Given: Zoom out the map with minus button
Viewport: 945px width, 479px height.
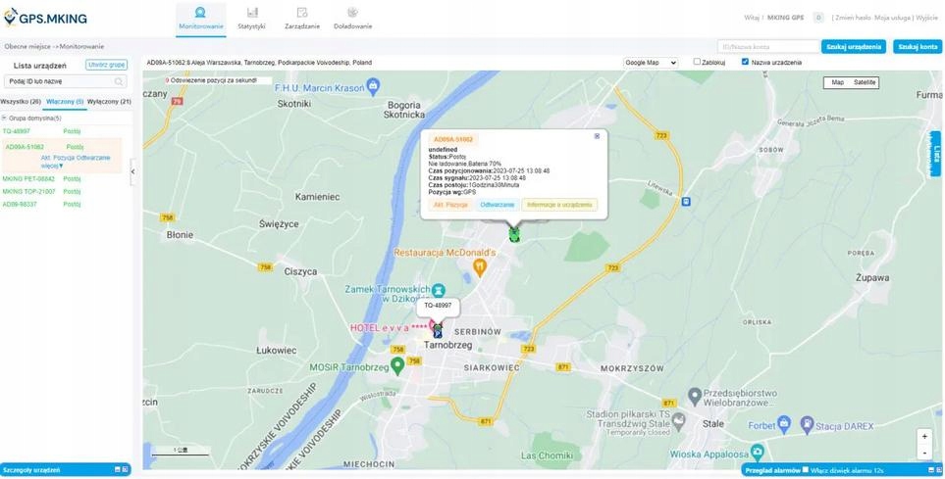Looking at the screenshot, I should (x=923, y=453).
